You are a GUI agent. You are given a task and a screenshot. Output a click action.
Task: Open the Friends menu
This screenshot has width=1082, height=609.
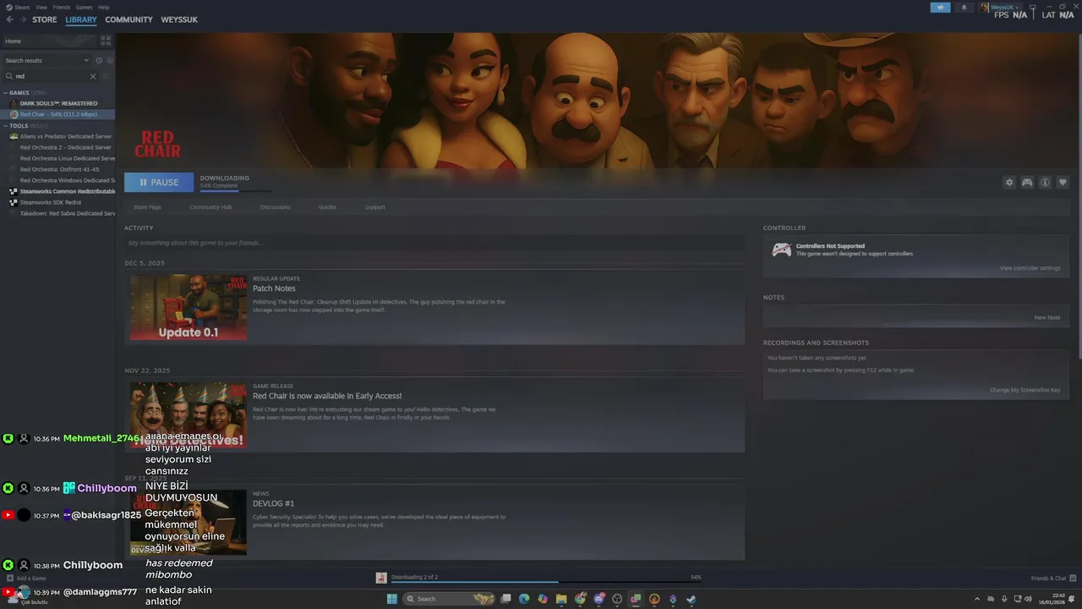(62, 7)
